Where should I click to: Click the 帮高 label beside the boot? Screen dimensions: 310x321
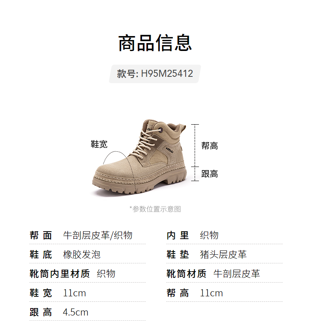[210, 146]
